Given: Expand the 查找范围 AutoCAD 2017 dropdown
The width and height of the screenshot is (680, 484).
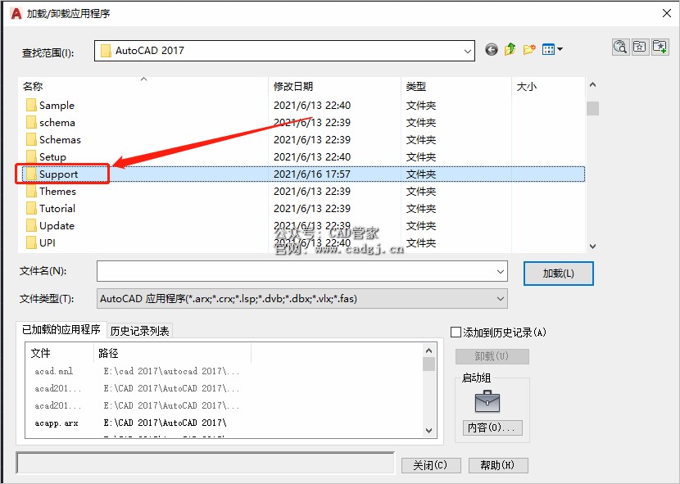Looking at the screenshot, I should tap(468, 51).
